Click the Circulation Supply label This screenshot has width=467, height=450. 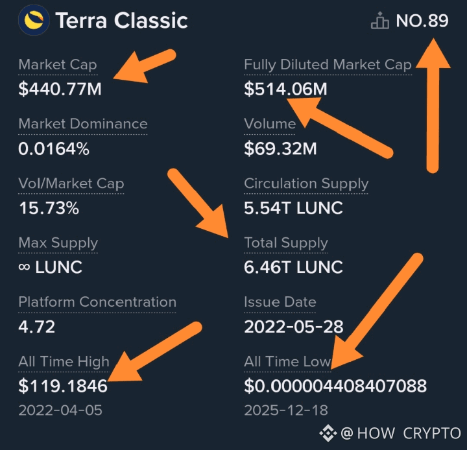[x=306, y=184]
